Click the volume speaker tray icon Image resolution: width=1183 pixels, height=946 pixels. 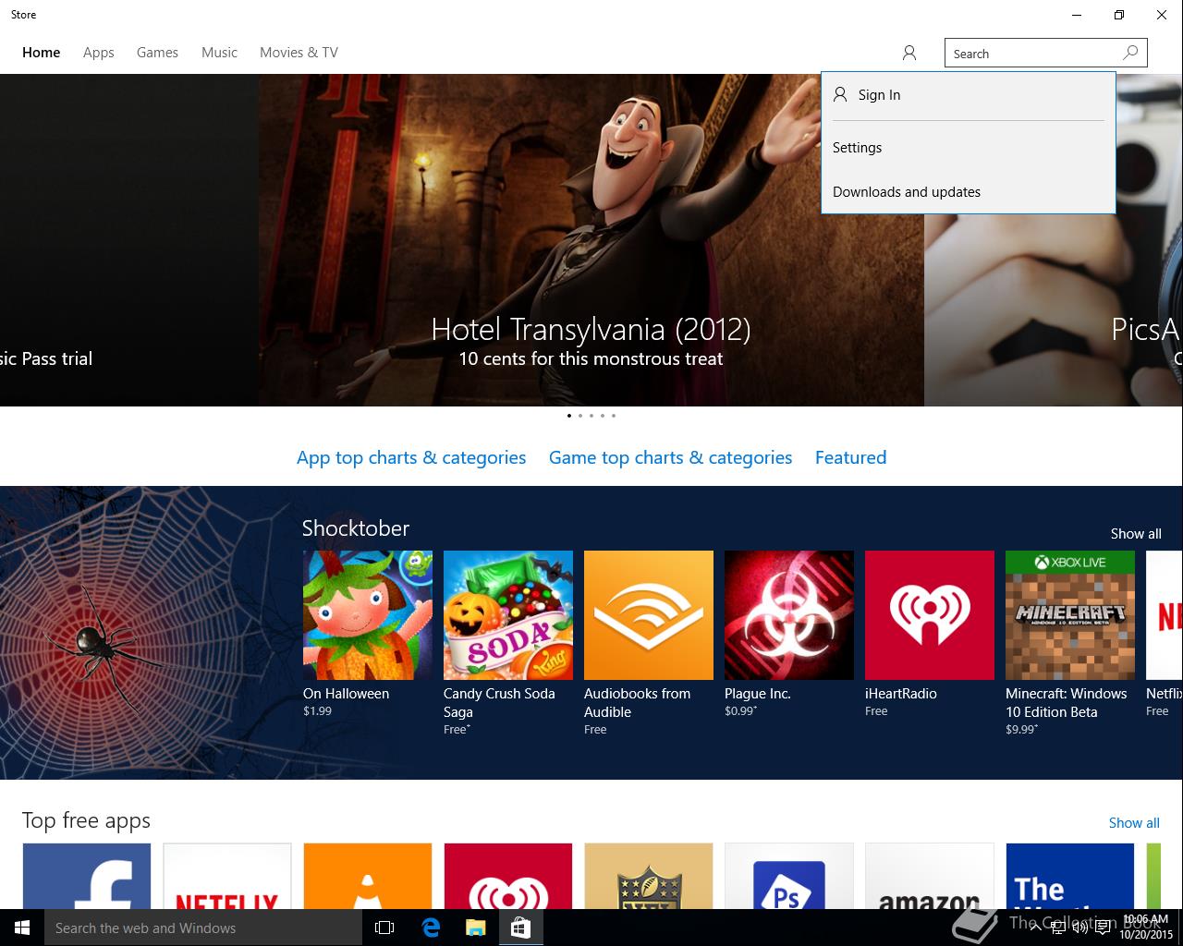[1079, 928]
